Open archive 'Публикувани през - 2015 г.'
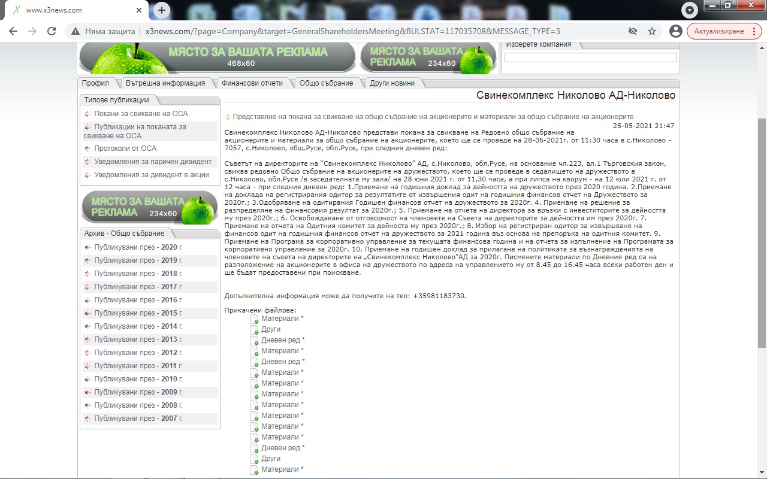This screenshot has height=479, width=767. (x=138, y=313)
